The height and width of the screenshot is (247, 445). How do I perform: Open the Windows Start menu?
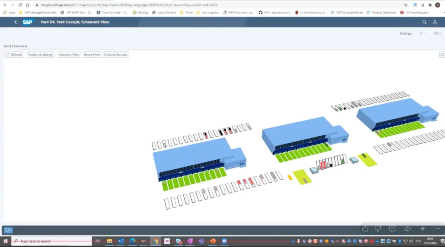click(x=5, y=241)
